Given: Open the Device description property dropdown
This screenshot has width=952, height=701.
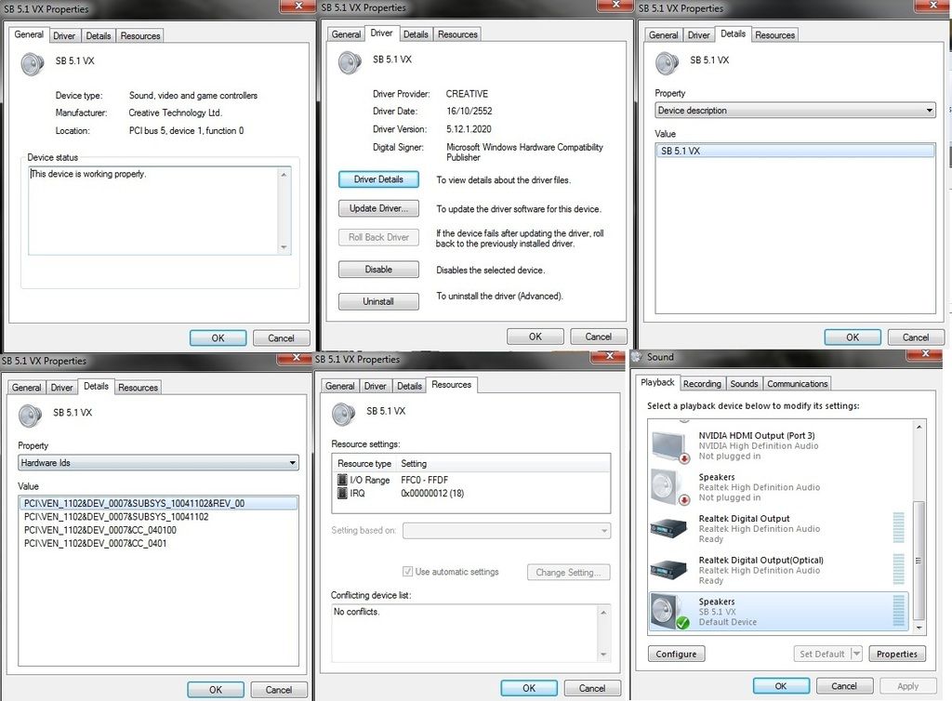Looking at the screenshot, I should (x=795, y=111).
